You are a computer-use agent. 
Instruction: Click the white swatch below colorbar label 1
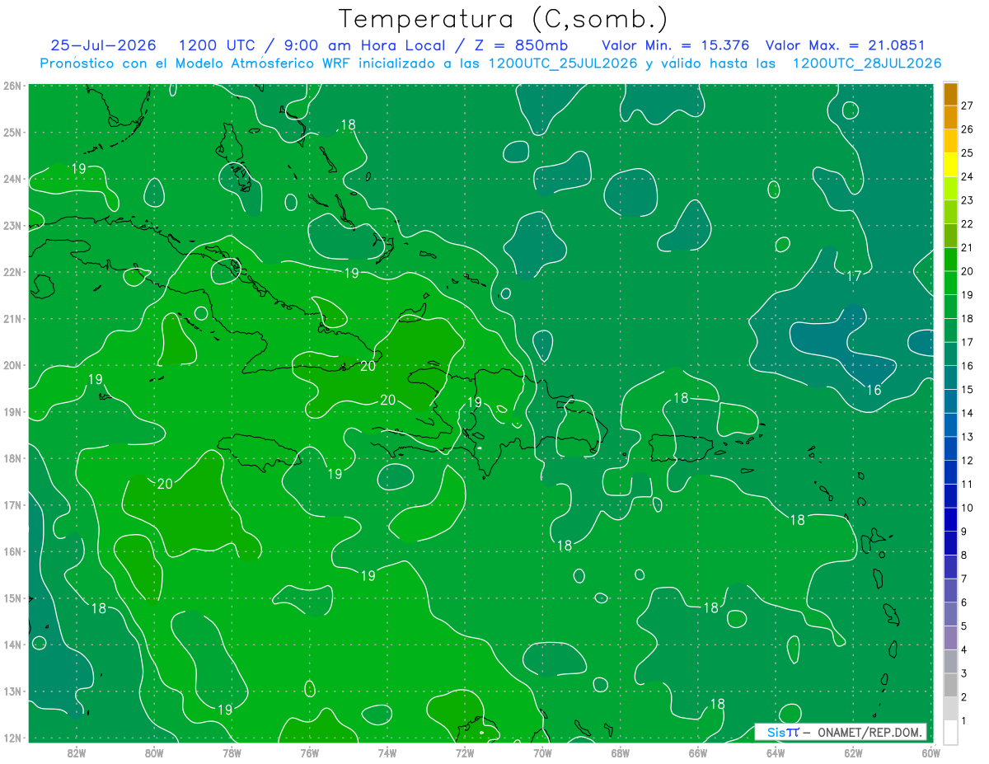[950, 732]
